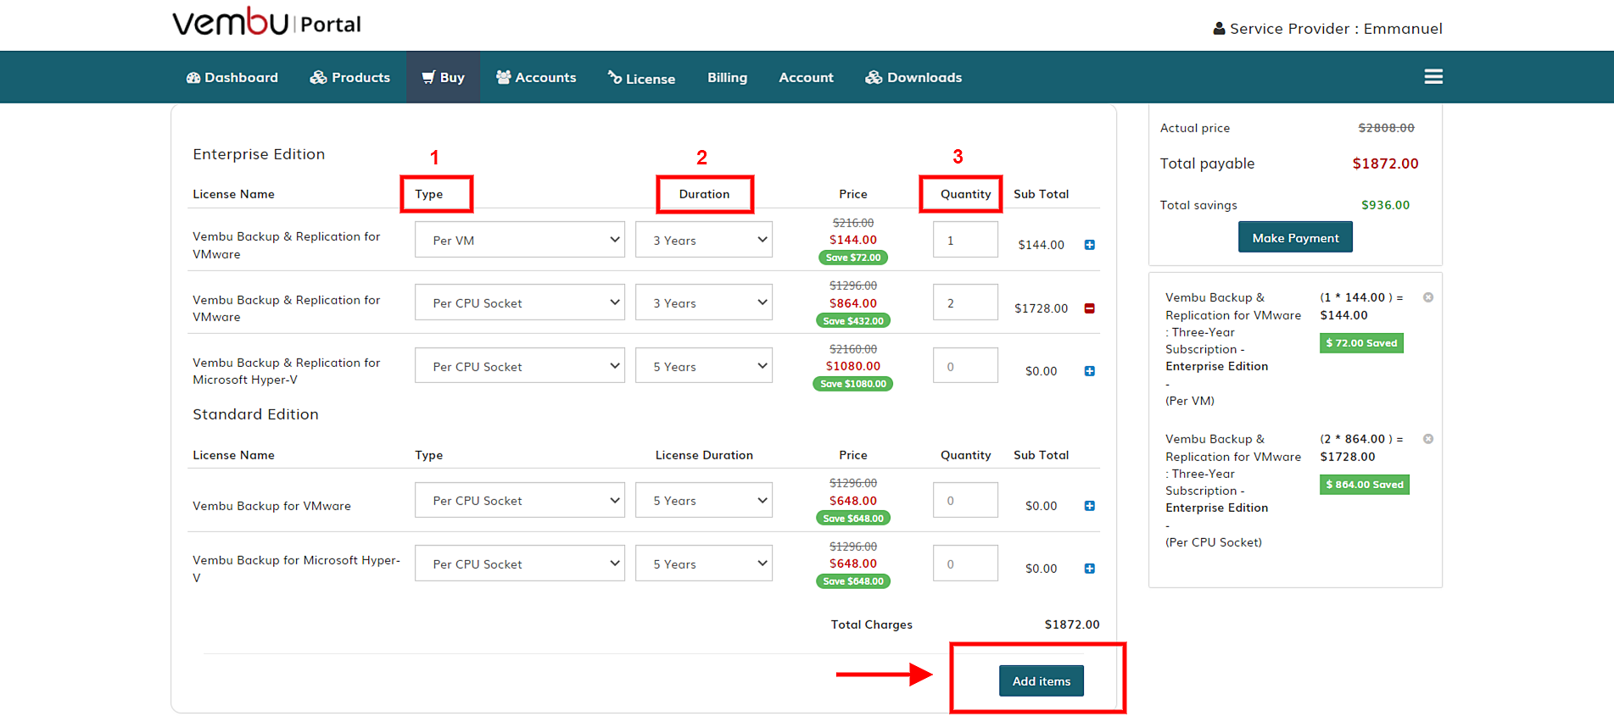
Task: Expand type dropdown for Vembu Backup for VMware
Action: 520,500
